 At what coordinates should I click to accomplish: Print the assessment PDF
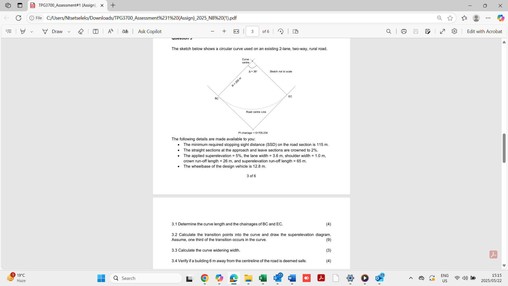[404, 31]
